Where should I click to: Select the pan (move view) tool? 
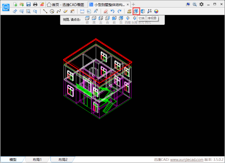(15, 11)
